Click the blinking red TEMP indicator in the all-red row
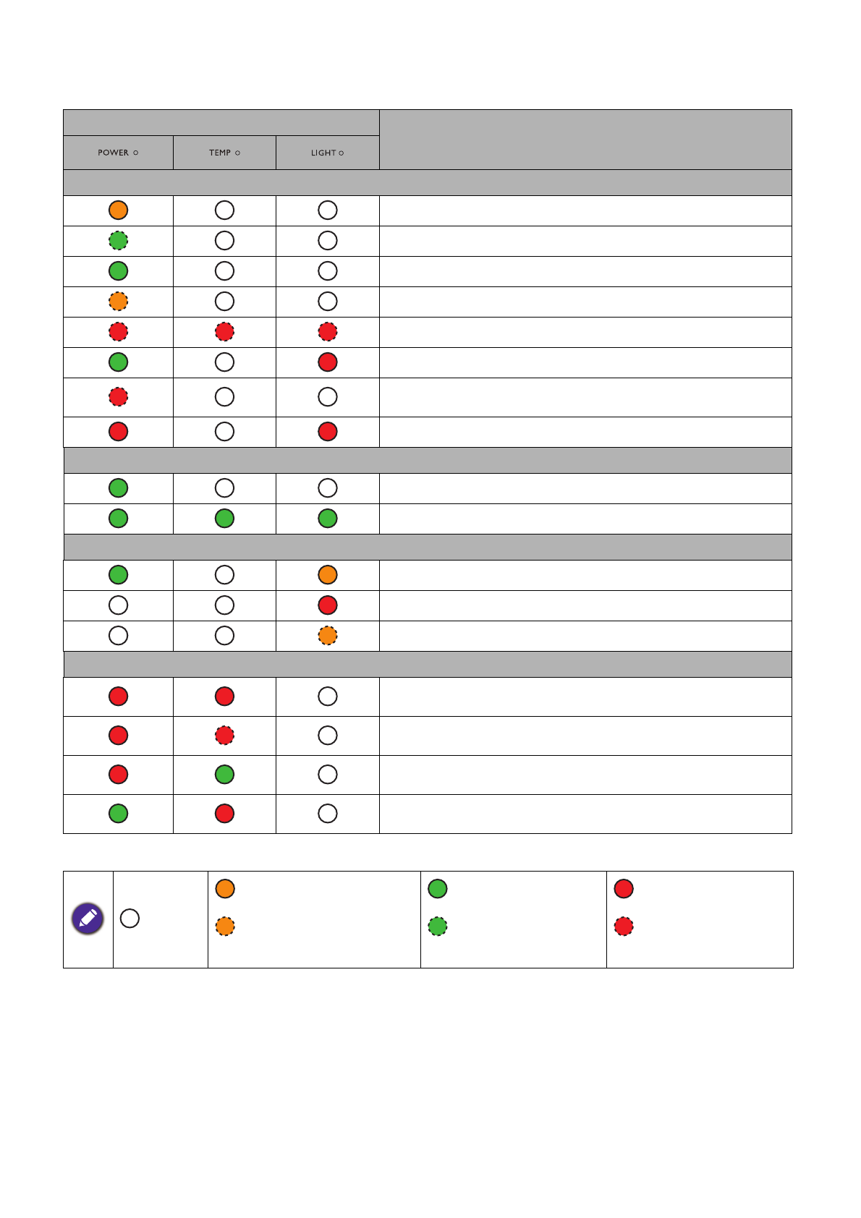Viewport: 861px width, 1218px height. pyautogui.click(x=224, y=332)
